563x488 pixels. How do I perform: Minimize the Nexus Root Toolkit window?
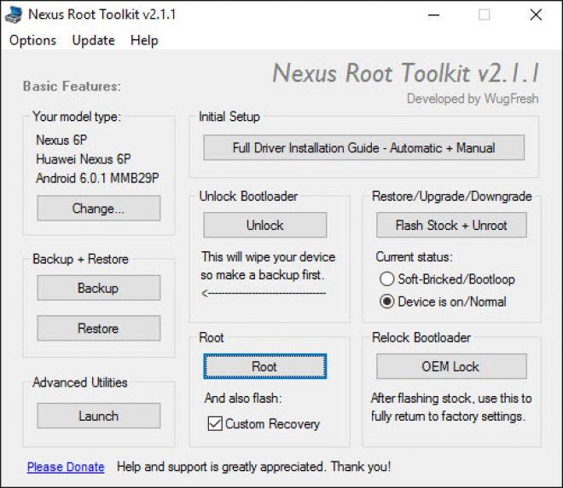[x=433, y=14]
